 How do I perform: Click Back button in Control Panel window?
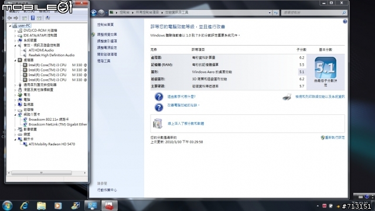point(94,13)
